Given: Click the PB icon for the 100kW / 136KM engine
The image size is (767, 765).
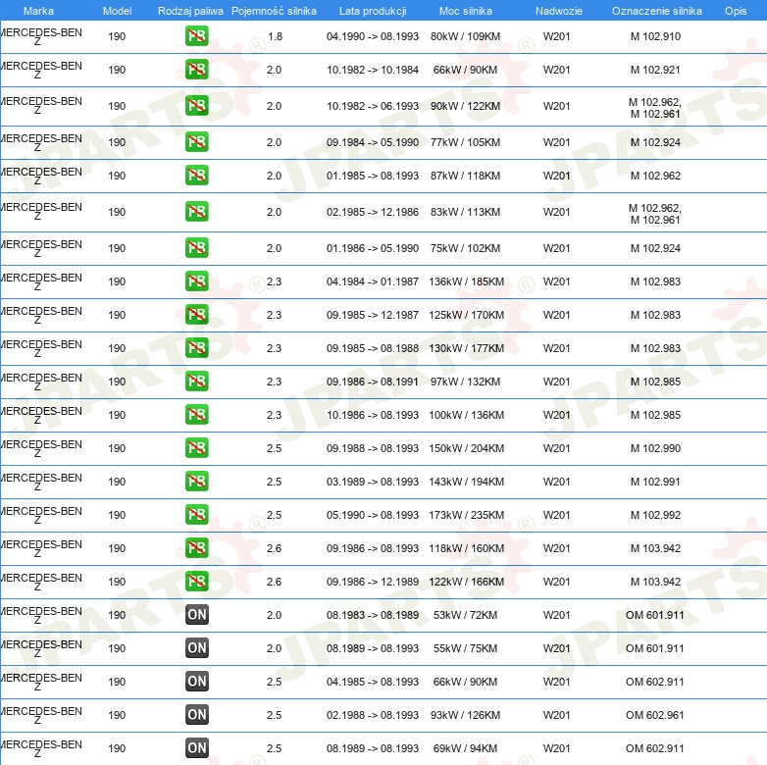Looking at the screenshot, I should [x=197, y=415].
